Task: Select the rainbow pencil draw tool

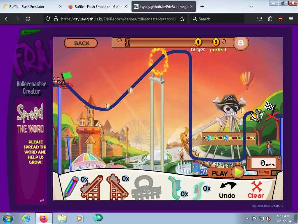Action: coord(71,187)
